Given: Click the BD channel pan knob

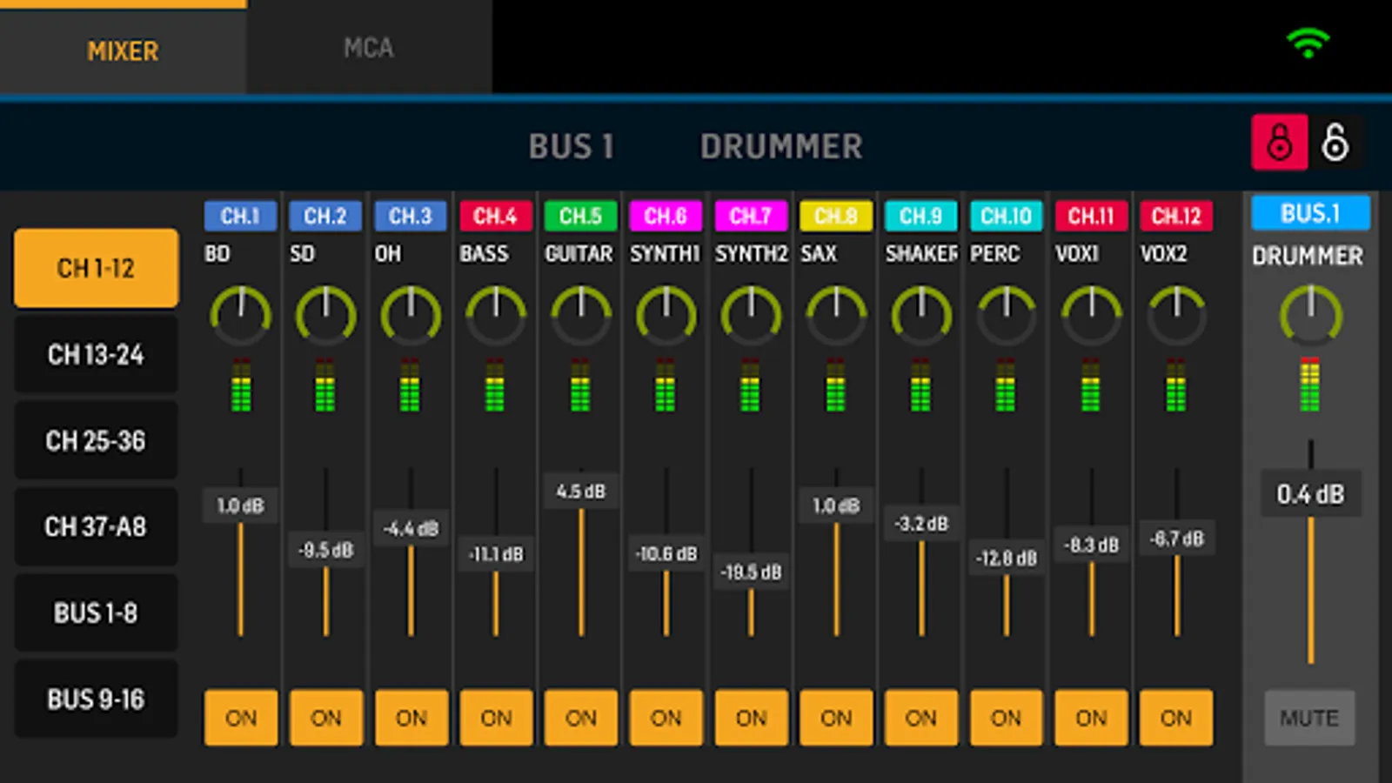Looking at the screenshot, I should 241,316.
